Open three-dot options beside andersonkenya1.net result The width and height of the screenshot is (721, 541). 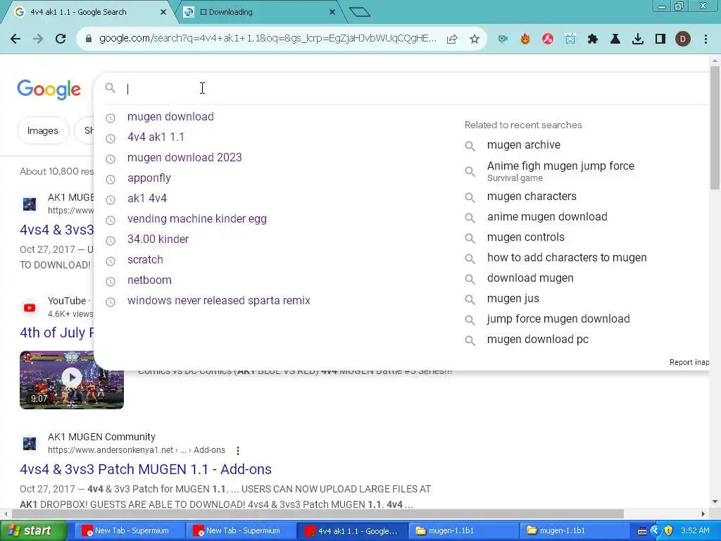pyautogui.click(x=238, y=450)
